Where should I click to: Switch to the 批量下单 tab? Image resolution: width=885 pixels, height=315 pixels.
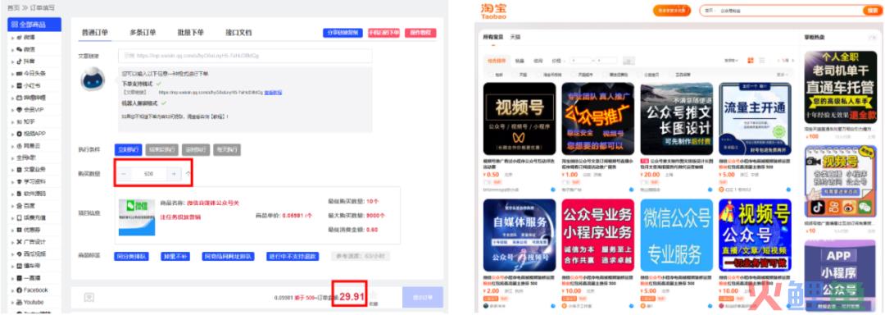(x=190, y=32)
